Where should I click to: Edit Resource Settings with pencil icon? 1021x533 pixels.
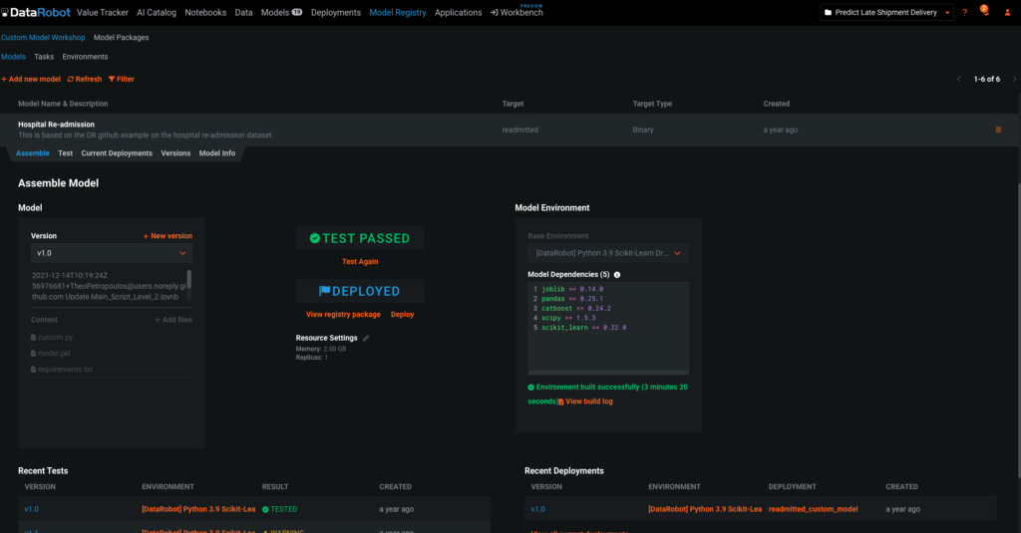pyautogui.click(x=366, y=338)
